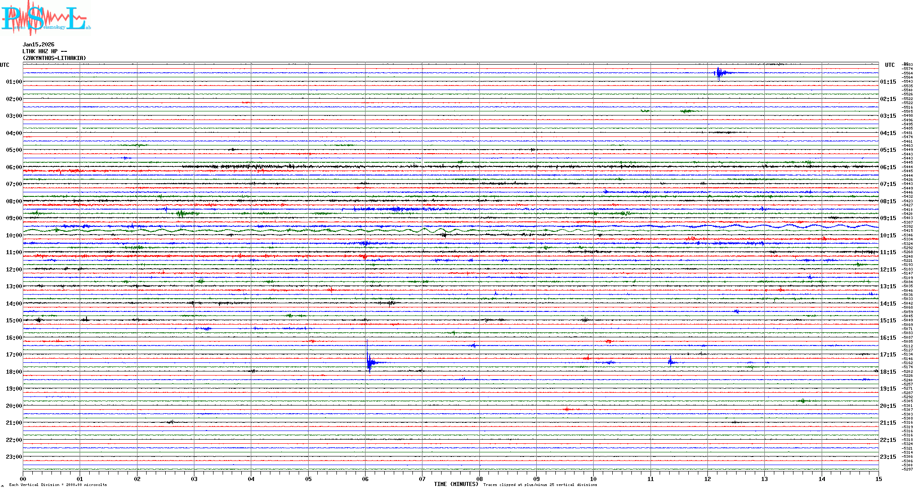Click the left UTC header label
The image size is (915, 491).
5,65
